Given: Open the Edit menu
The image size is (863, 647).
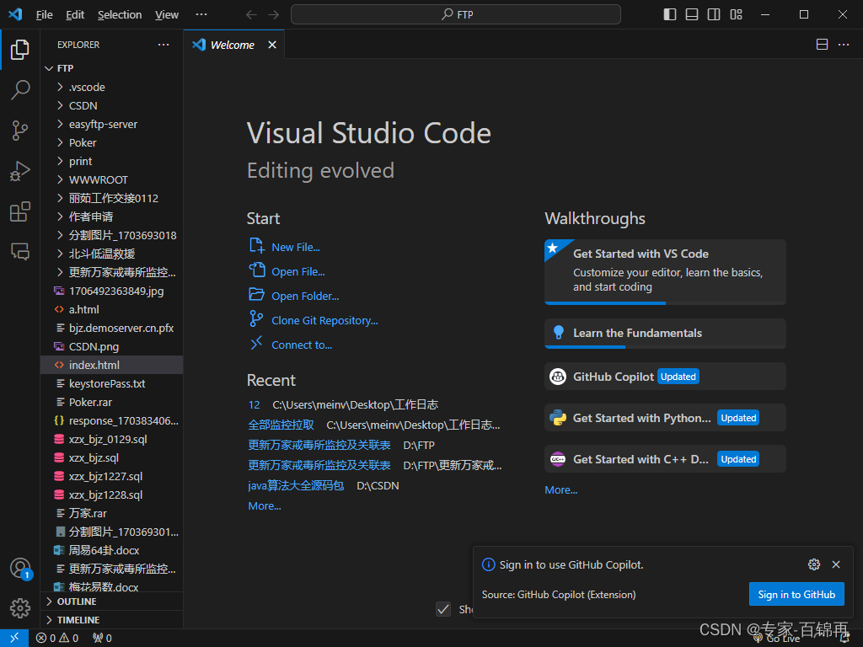Looking at the screenshot, I should (75, 15).
